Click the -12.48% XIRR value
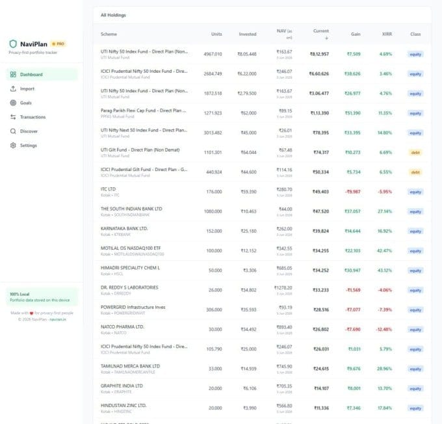 click(x=384, y=330)
